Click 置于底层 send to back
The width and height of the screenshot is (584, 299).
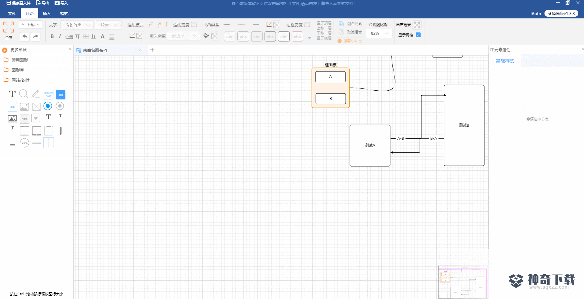(x=324, y=38)
